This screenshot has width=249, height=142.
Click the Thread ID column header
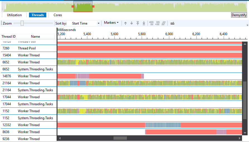tap(8, 37)
